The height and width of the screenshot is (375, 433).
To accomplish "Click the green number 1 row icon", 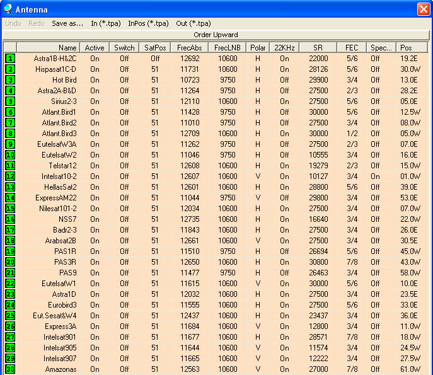I will click(10, 59).
